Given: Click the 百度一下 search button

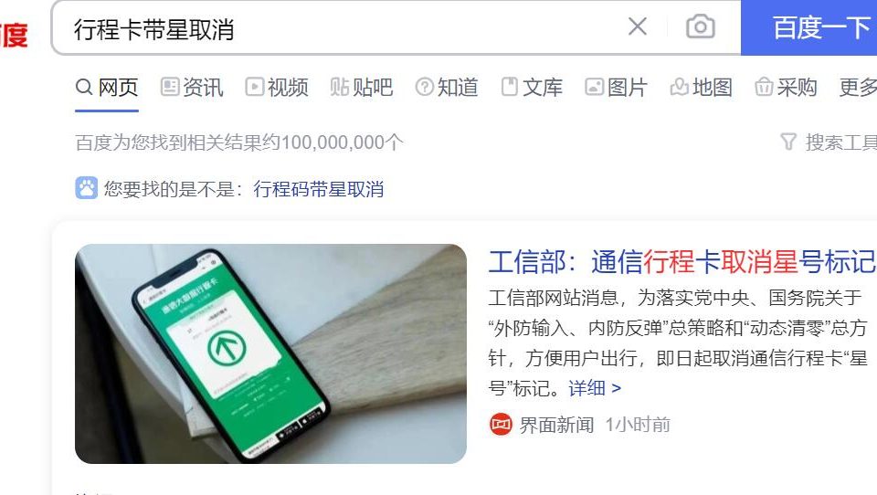Looking at the screenshot, I should 808,27.
